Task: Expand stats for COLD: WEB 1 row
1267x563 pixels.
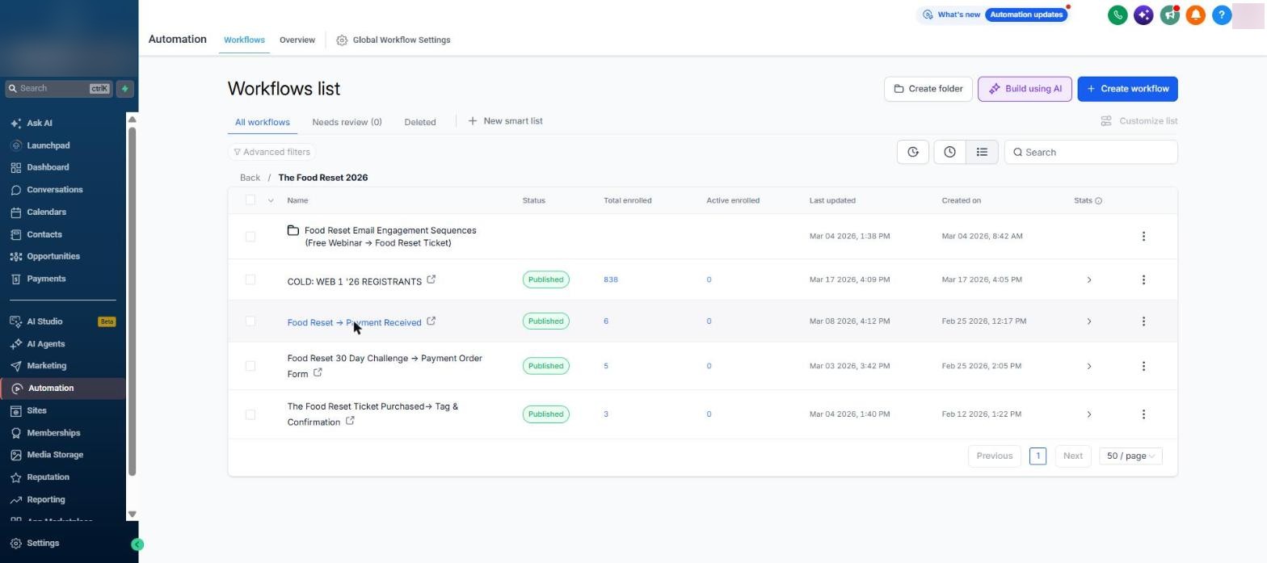Action: pos(1089,279)
